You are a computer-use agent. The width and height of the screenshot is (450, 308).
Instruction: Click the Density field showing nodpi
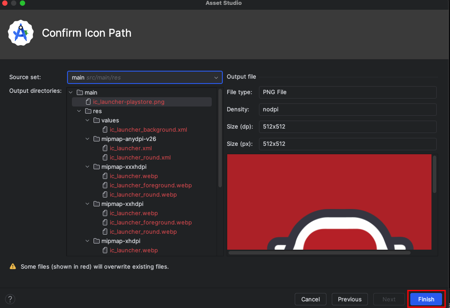click(x=348, y=110)
